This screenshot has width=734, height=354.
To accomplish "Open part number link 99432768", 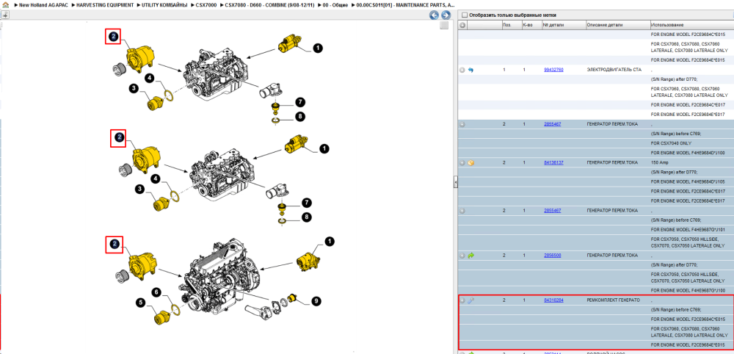I will (x=553, y=69).
